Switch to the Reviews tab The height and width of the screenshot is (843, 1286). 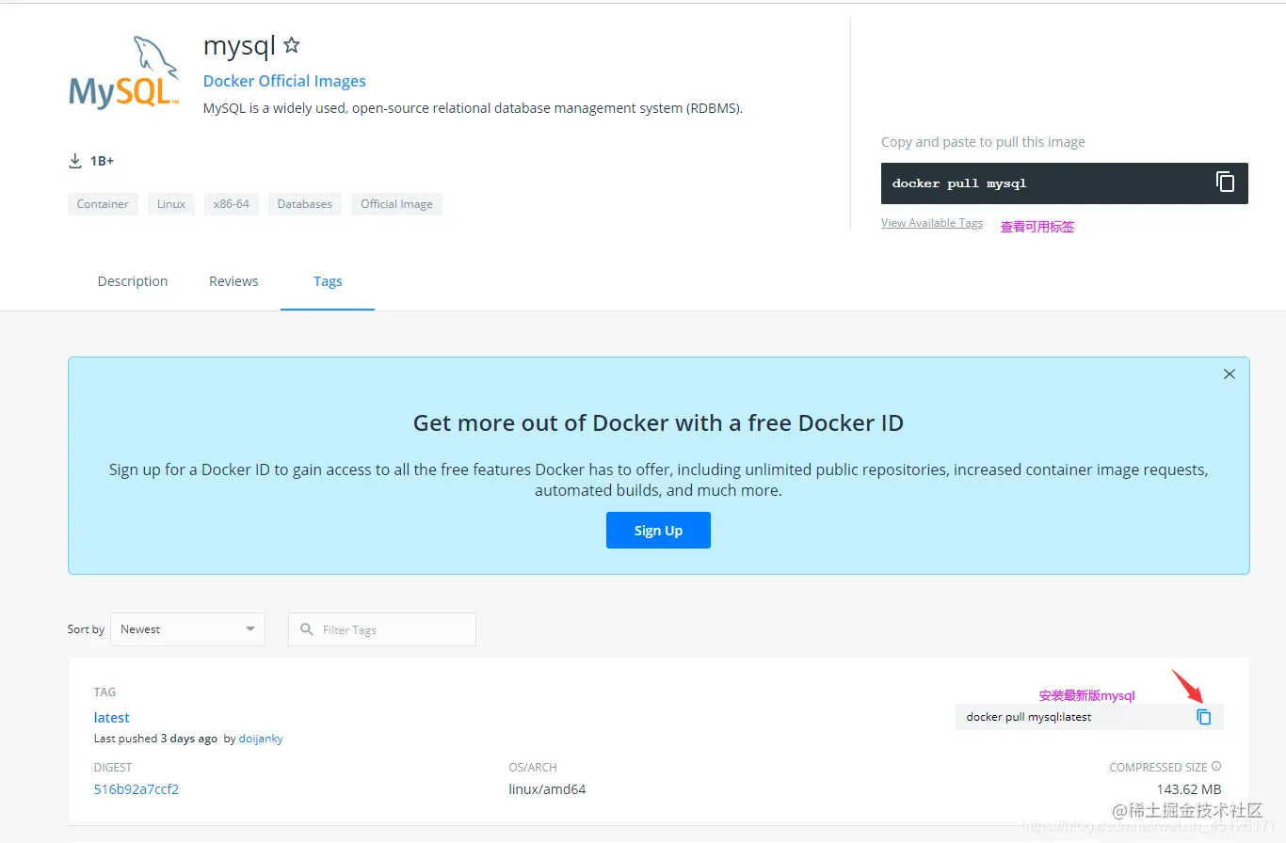[233, 281]
